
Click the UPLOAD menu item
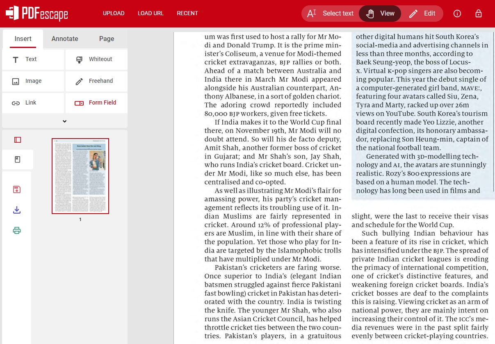coord(114,13)
